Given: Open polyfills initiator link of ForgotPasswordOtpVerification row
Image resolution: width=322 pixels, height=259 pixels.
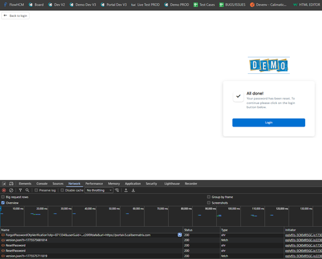Looking at the screenshot, I should (x=303, y=235).
